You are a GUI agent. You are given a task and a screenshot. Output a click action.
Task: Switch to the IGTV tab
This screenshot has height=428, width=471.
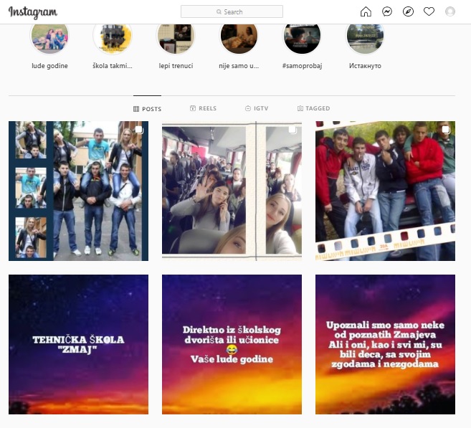[x=257, y=108]
